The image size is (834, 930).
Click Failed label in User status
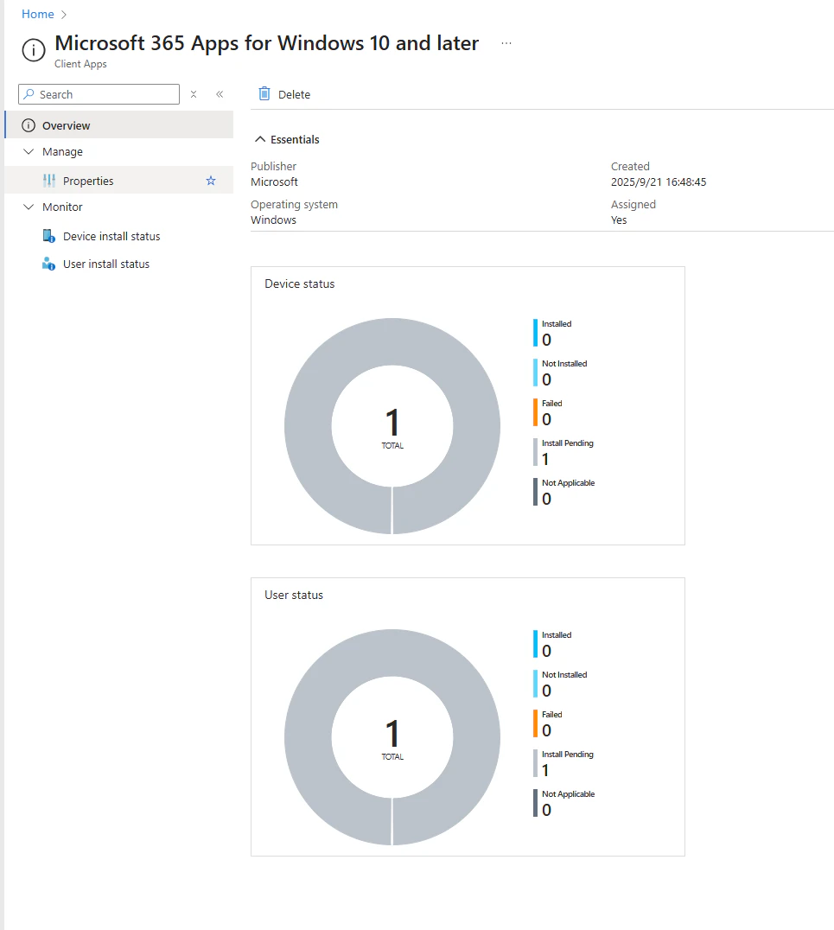[551, 714]
